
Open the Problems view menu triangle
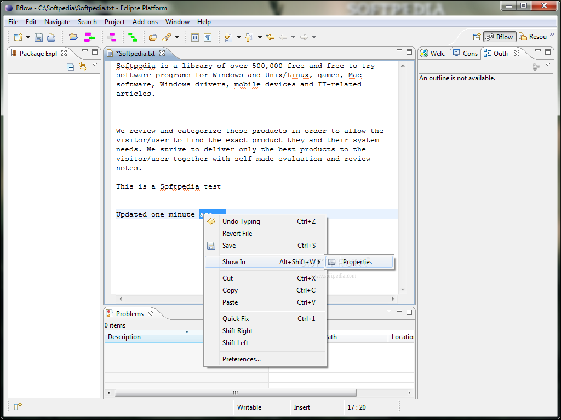(x=389, y=311)
